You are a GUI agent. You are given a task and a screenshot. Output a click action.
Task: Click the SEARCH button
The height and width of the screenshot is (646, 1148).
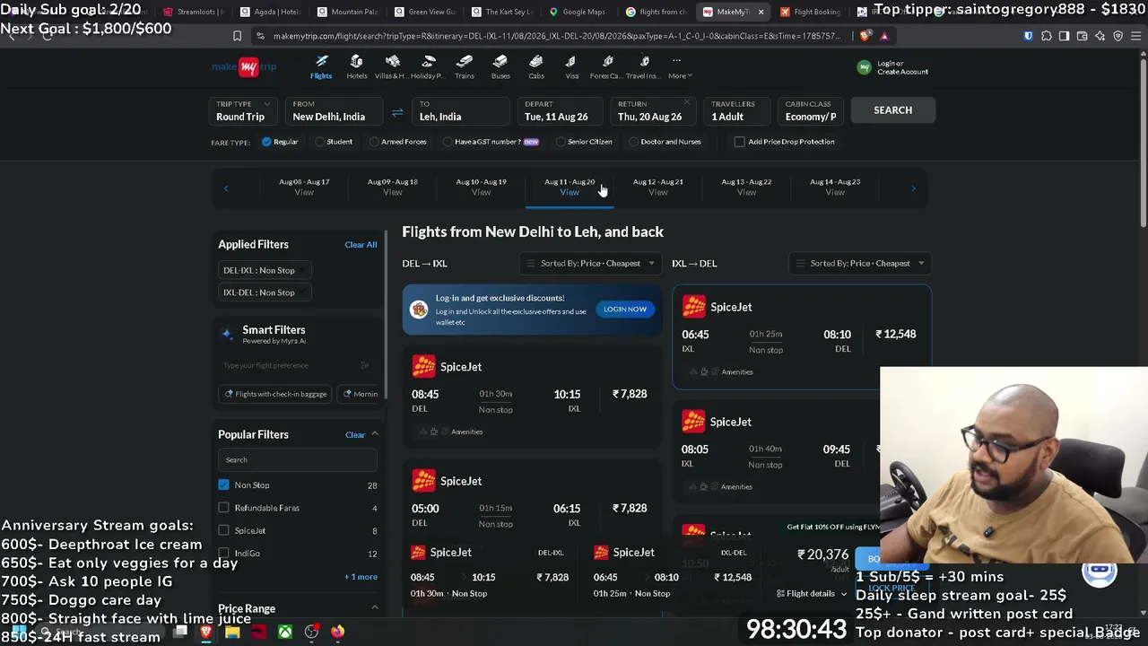coord(893,110)
